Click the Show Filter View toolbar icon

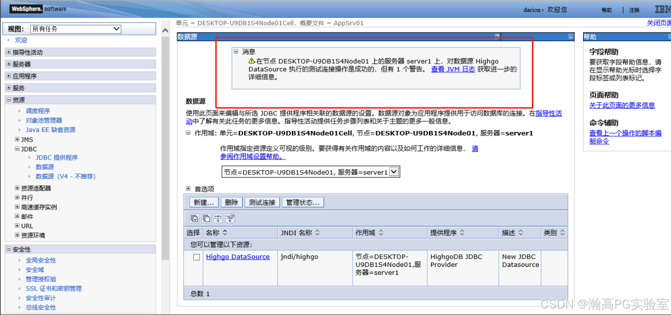coord(218,218)
